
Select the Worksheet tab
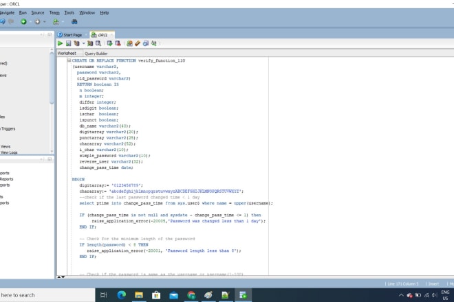[x=67, y=53]
